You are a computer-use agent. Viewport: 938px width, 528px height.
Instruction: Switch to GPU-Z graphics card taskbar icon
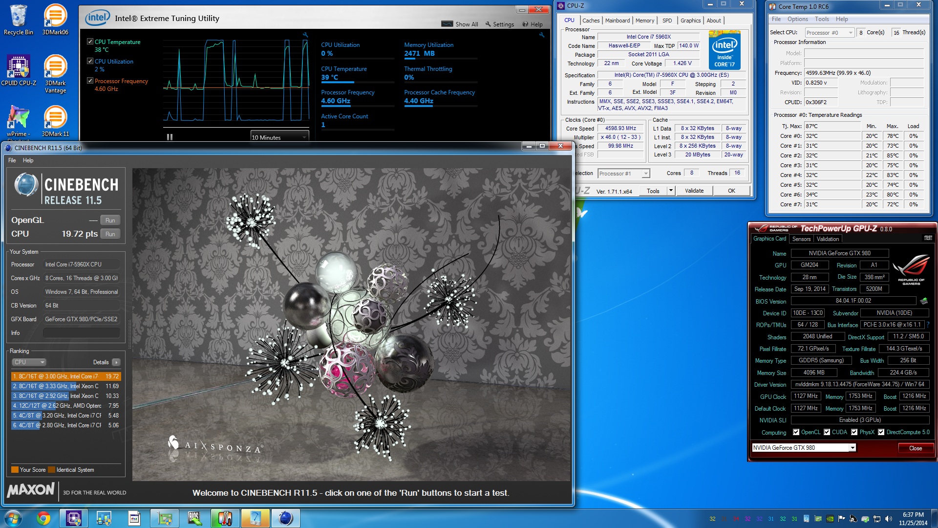[165, 518]
